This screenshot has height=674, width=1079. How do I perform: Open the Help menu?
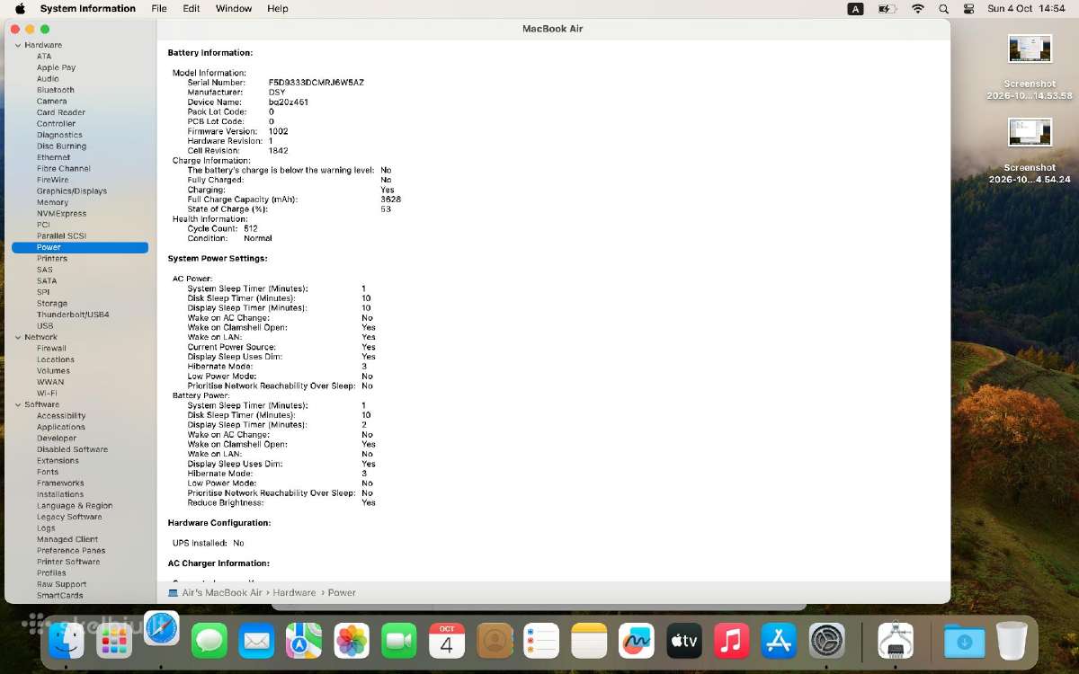point(278,8)
